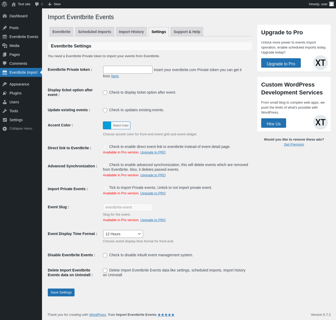Click Upgrade to PRO link under Advanced Synchronization
The image size is (336, 320).
click(153, 175)
